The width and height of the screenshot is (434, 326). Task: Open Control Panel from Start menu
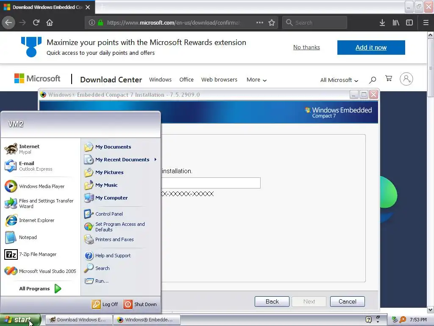click(x=121, y=214)
